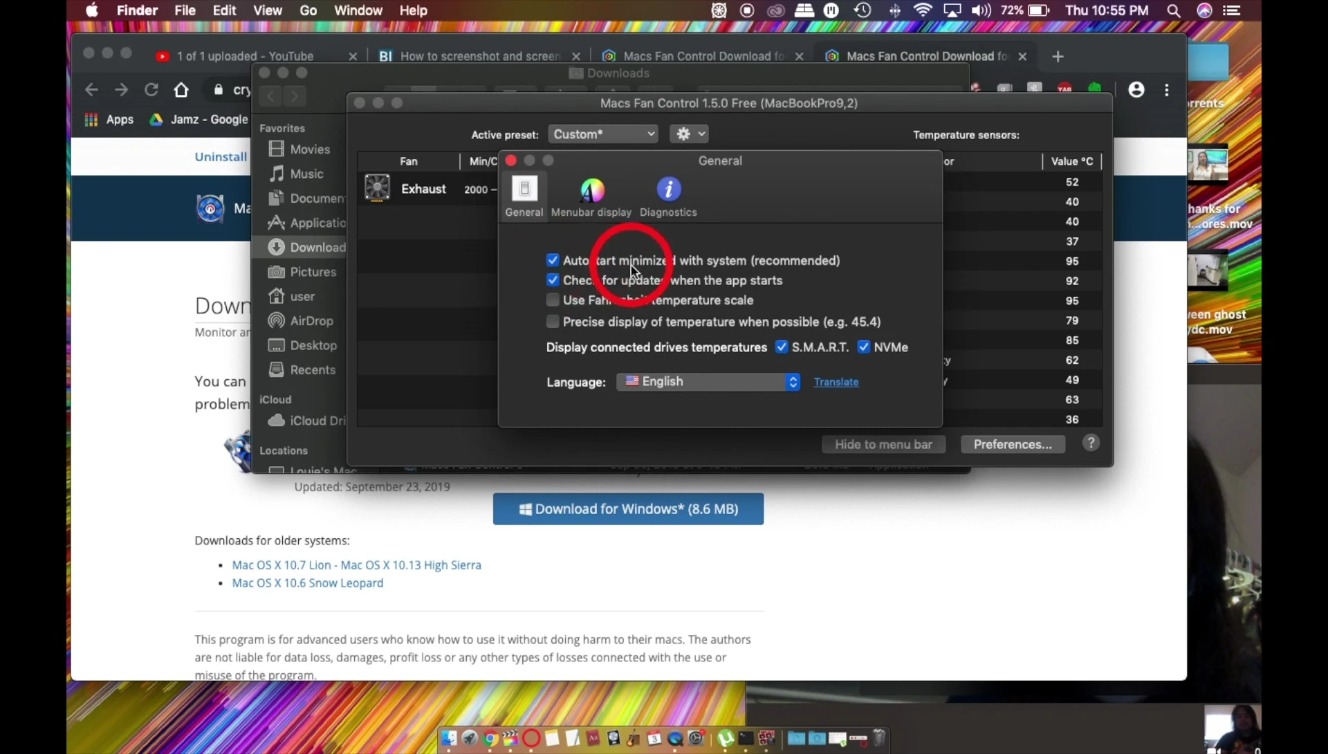This screenshot has width=1328, height=754.
Task: Open the Go menu
Action: 308,10
